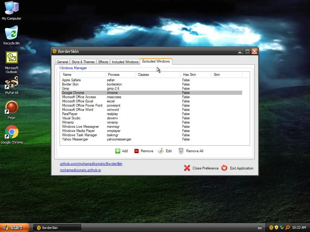This screenshot has height=232, width=310.
Task: Select the RealPlayer row
Action: [152, 114]
